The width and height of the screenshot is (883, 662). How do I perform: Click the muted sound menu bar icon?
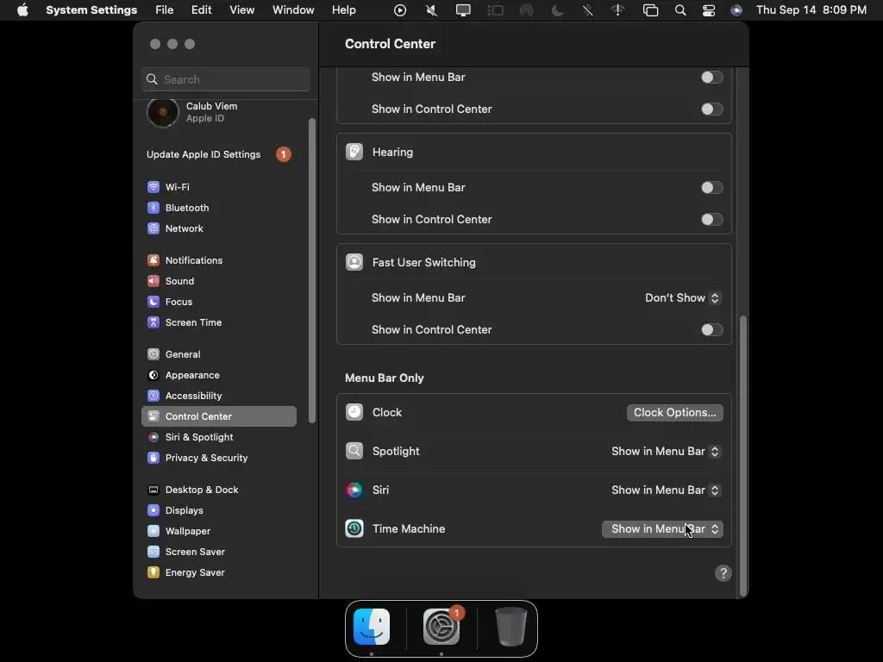pos(431,10)
